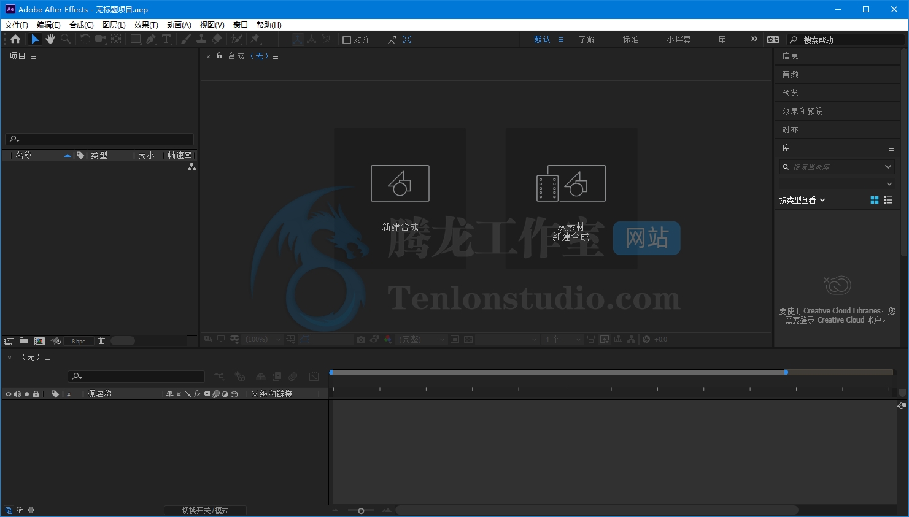Select the Pen tool
This screenshot has height=517, width=909.
(x=151, y=39)
